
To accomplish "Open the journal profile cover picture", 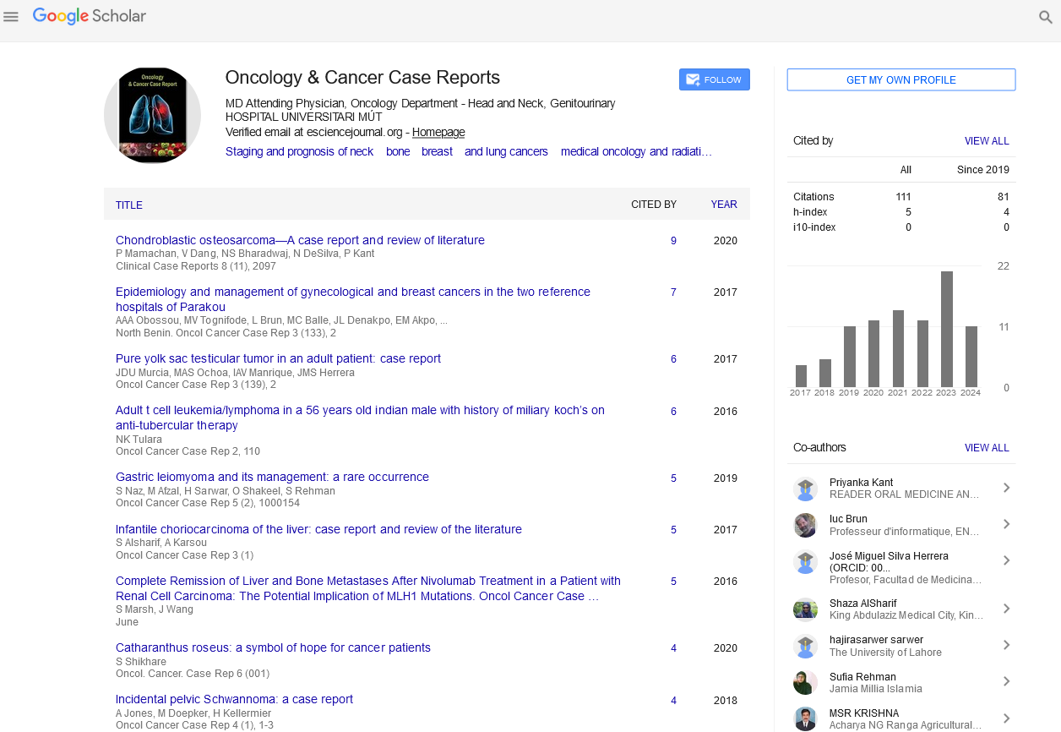I will [x=152, y=115].
